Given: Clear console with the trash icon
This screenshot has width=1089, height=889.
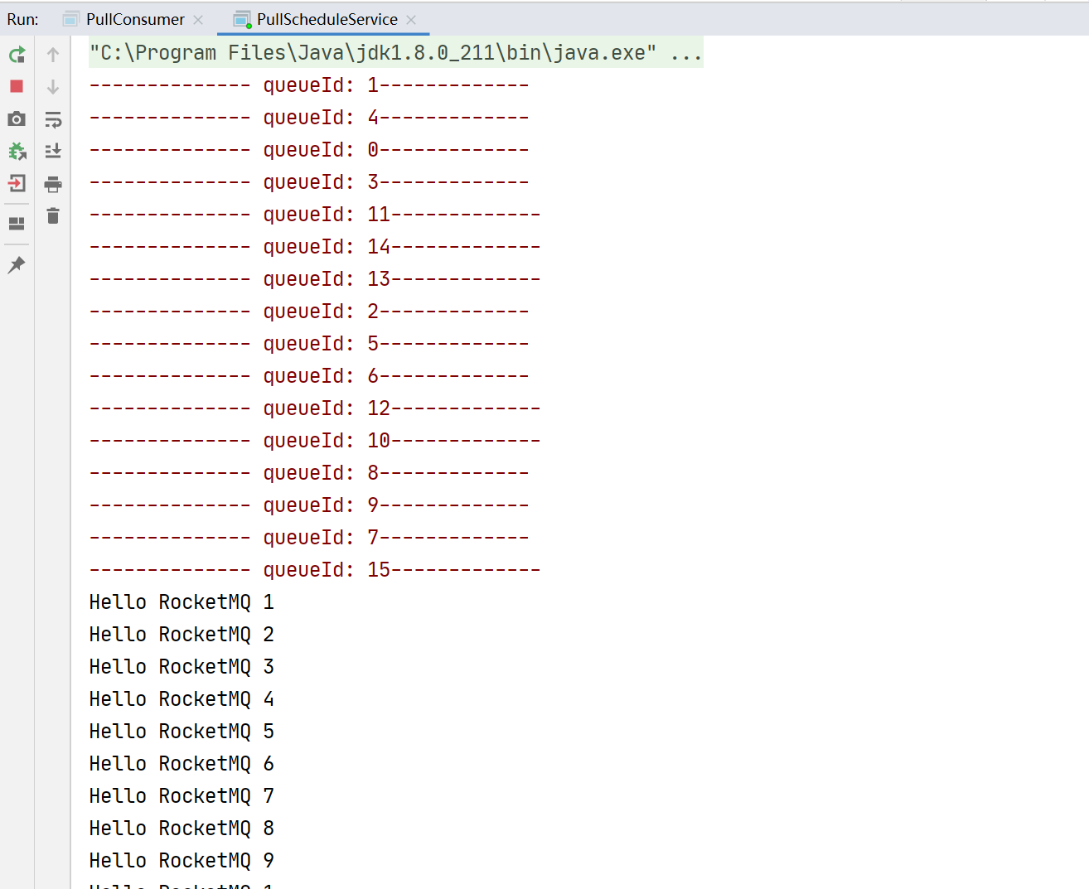Looking at the screenshot, I should (53, 216).
